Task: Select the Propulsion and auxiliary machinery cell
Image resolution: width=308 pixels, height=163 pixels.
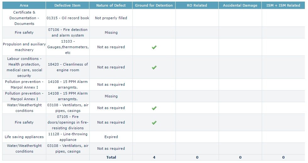Action: (24, 47)
